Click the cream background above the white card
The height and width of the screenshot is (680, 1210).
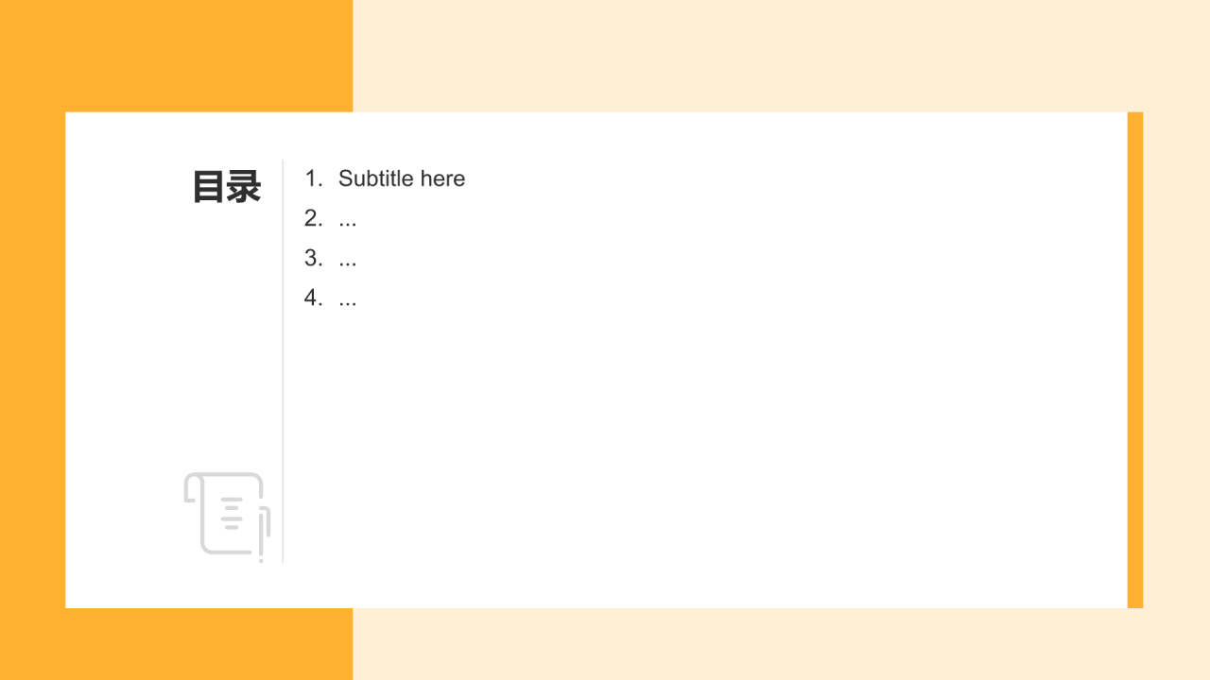756,55
